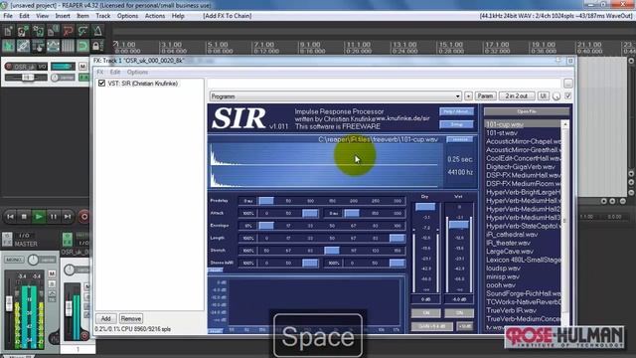Viewport: 636px width, 358px height.
Task: Mute the OSR_uk track with M button
Action: [x=82, y=67]
